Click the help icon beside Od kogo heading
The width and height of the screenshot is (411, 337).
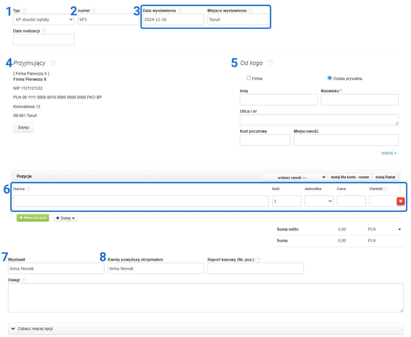pyautogui.click(x=270, y=62)
